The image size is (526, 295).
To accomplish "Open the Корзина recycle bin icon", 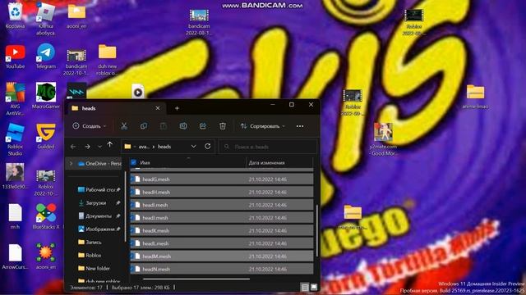I will click(15, 16).
